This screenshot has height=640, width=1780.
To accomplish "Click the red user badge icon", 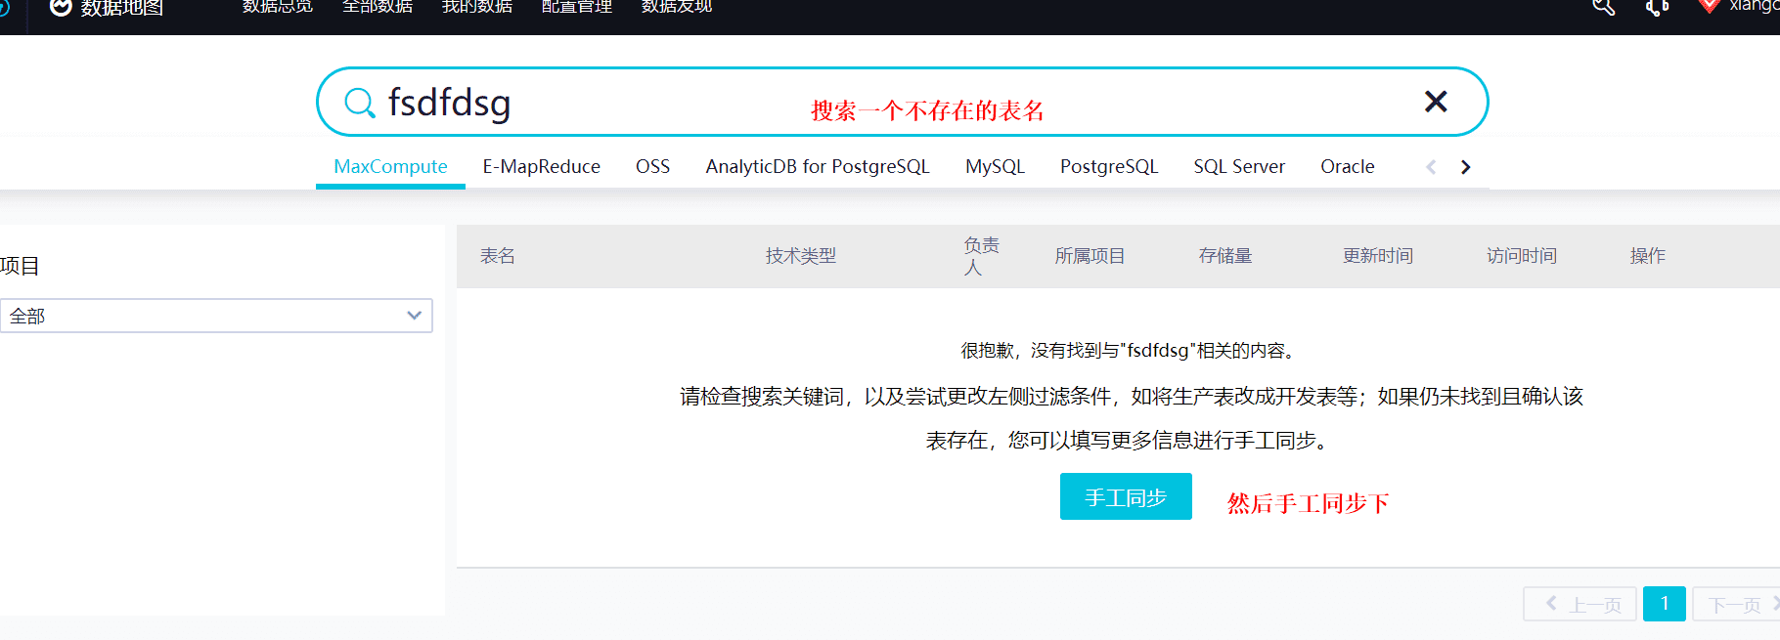I will 1709,6.
